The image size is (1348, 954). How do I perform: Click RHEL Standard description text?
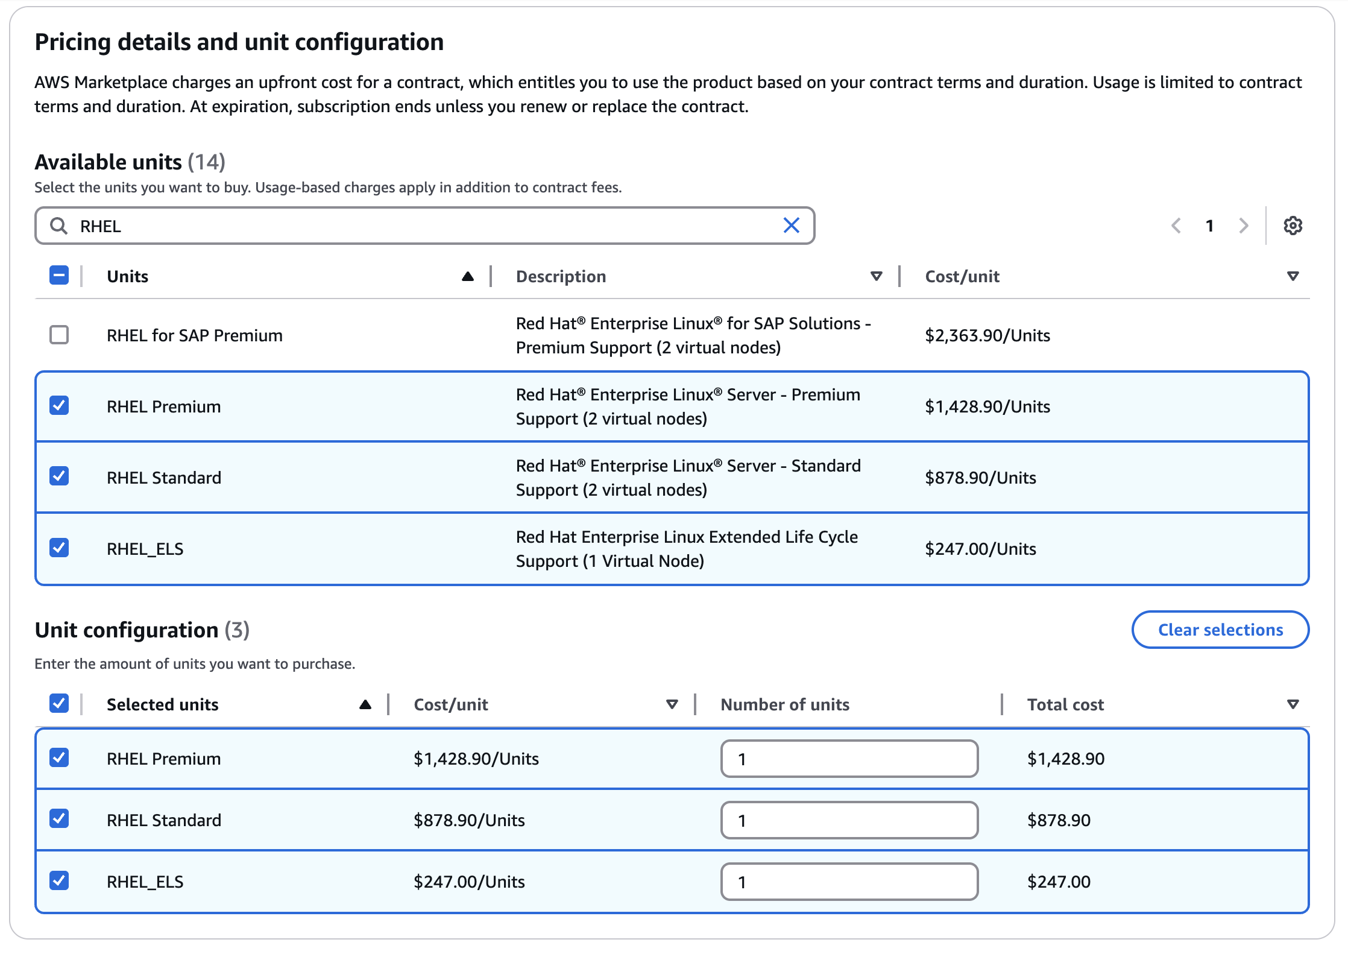coord(688,478)
